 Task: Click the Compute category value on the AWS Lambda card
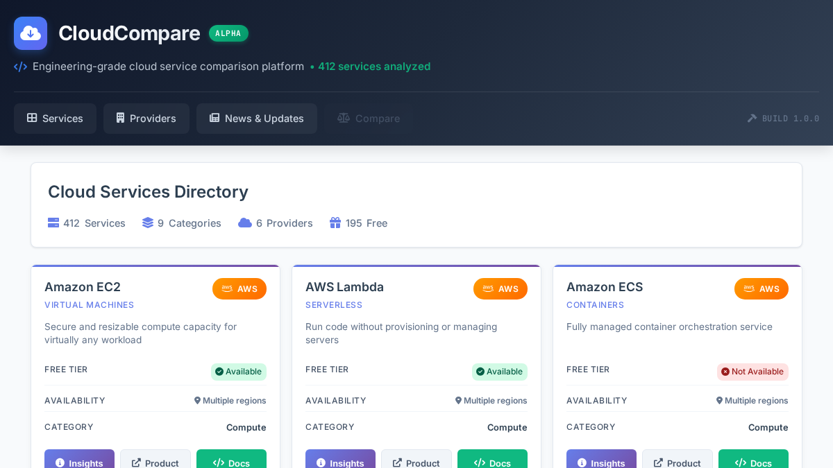[x=507, y=428]
